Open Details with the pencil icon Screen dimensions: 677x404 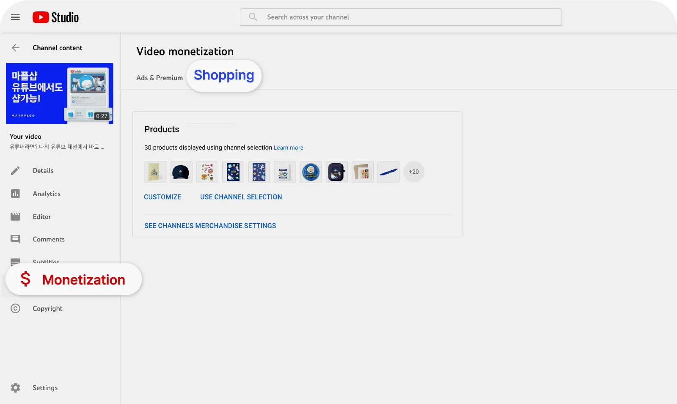point(15,171)
